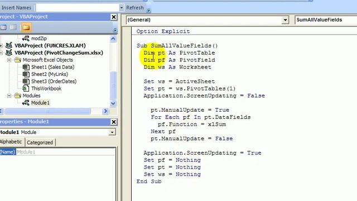The width and height of the screenshot is (357, 201).
Task: Open toolbar options arrow next to Refresh
Action: 149,10
